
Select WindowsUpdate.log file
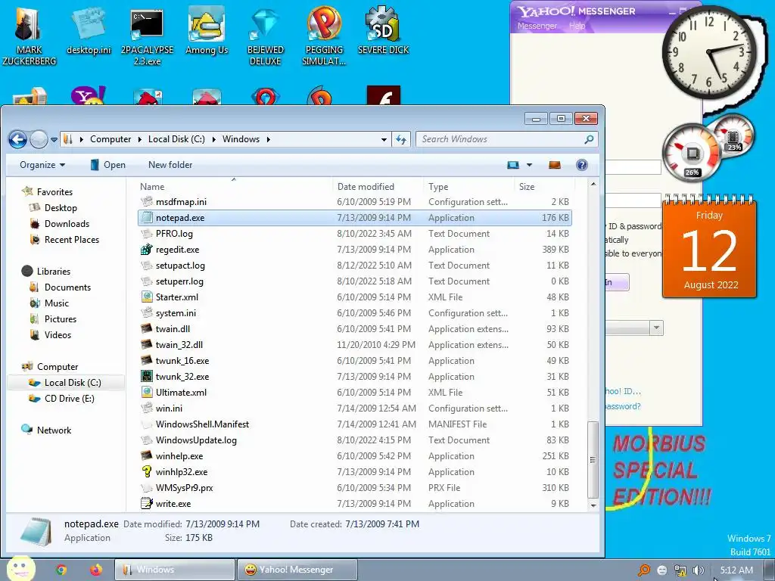coord(196,440)
